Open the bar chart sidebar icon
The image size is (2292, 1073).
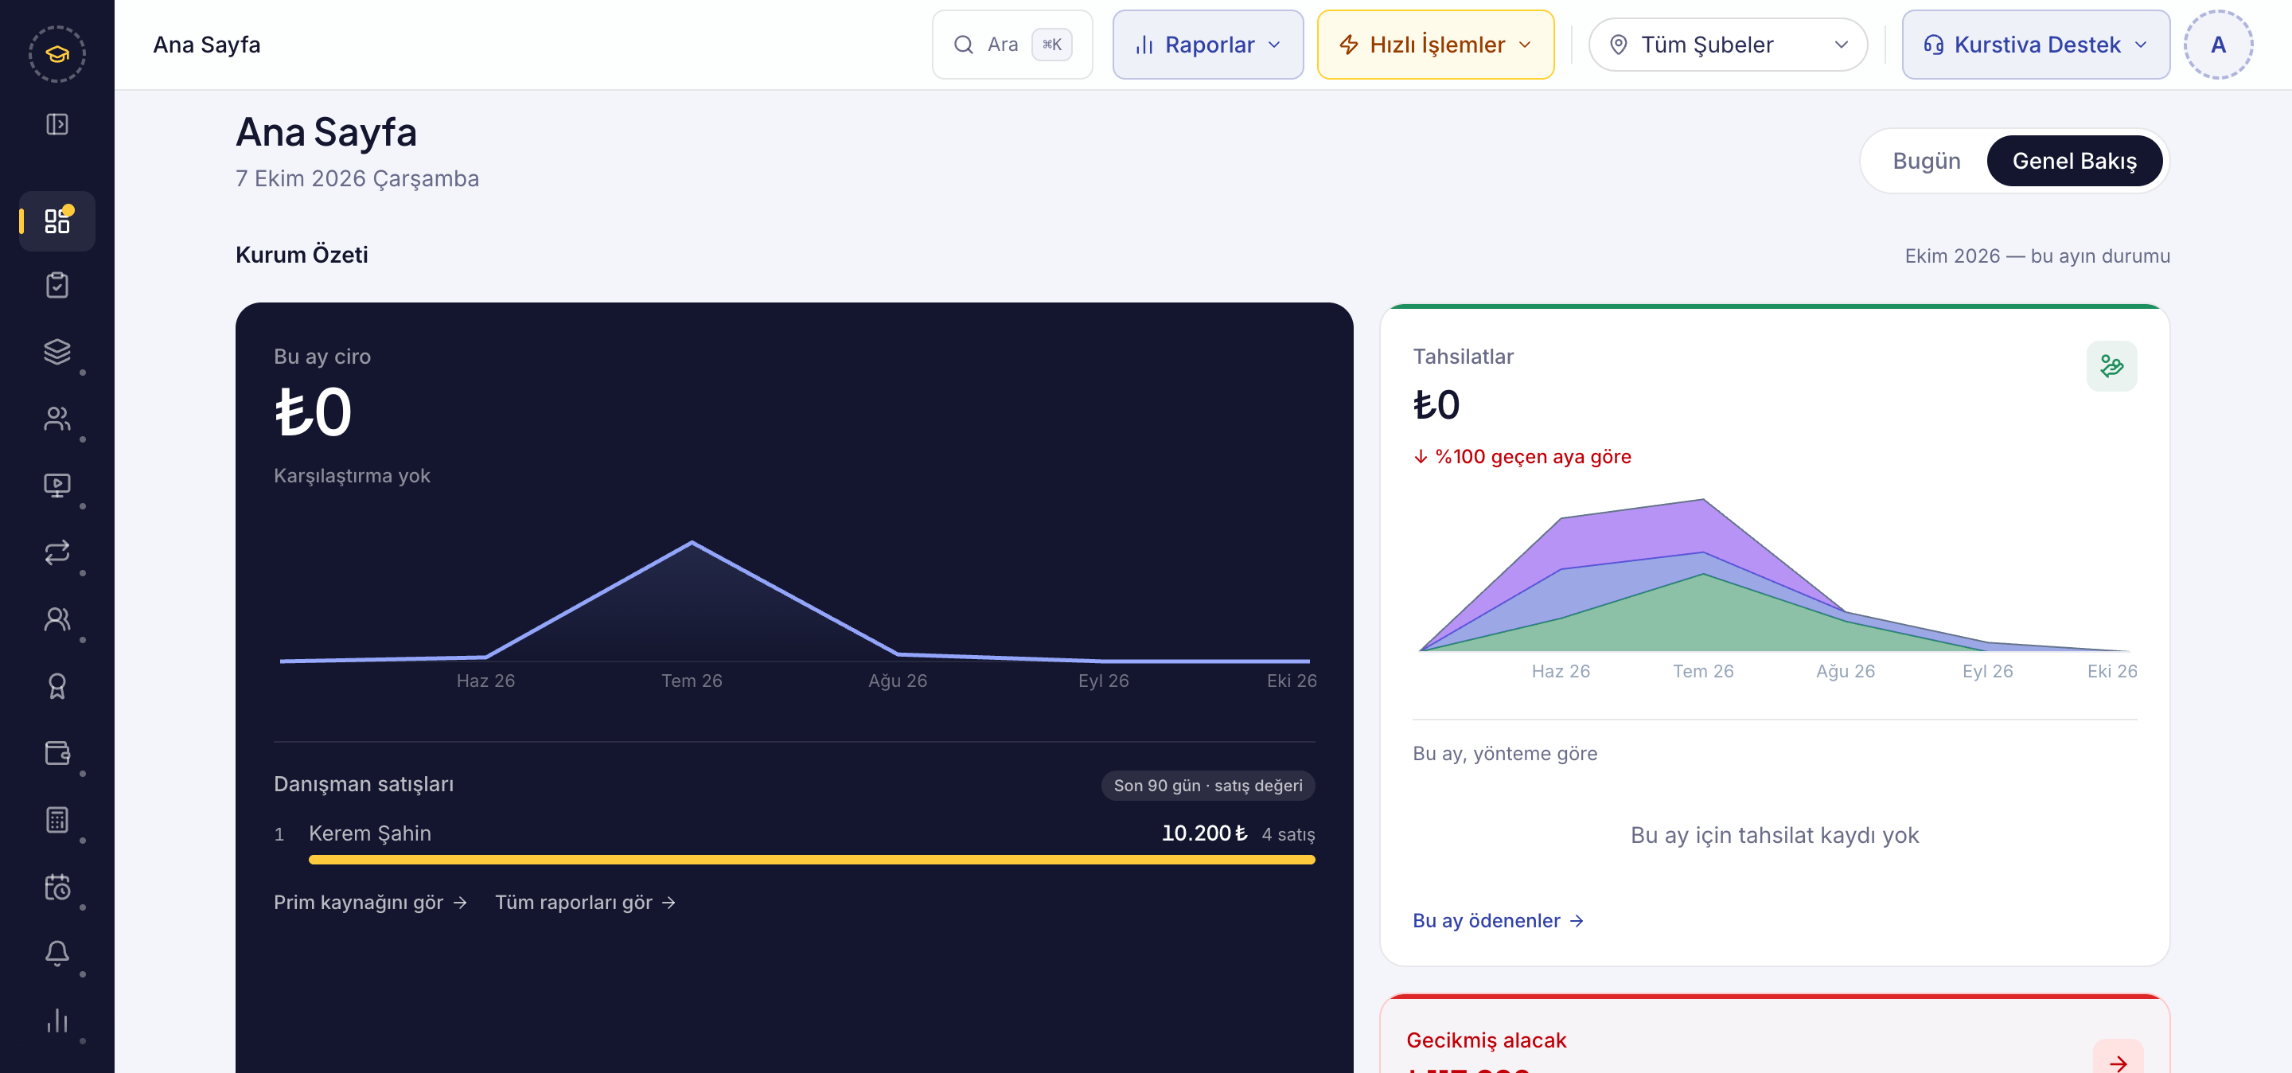[57, 1020]
